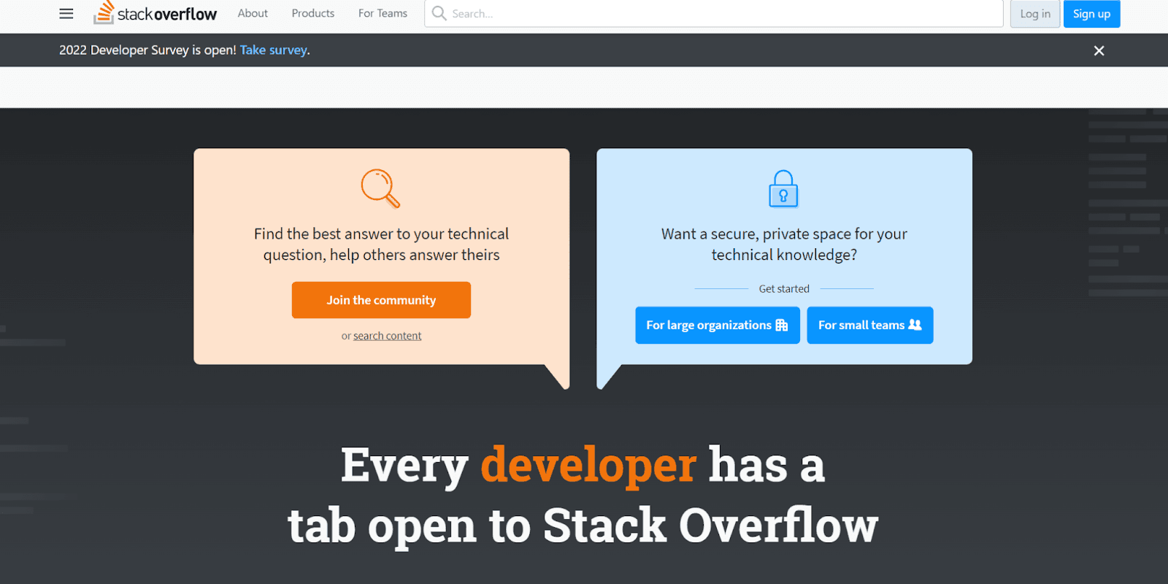Click '2022 Developer Survey is open!' text

tap(147, 50)
